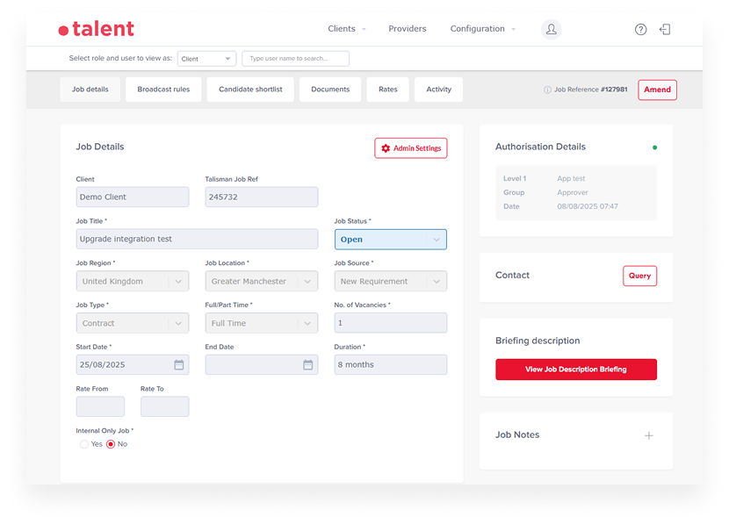Click the info icon beside Job Reference
Image resolution: width=729 pixels, height=524 pixels.
(x=547, y=90)
